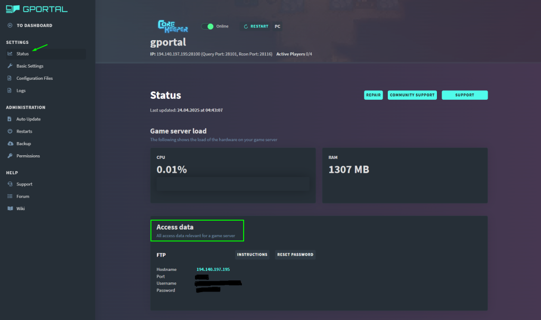
Task: Open the Permissions page
Action: tap(28, 156)
